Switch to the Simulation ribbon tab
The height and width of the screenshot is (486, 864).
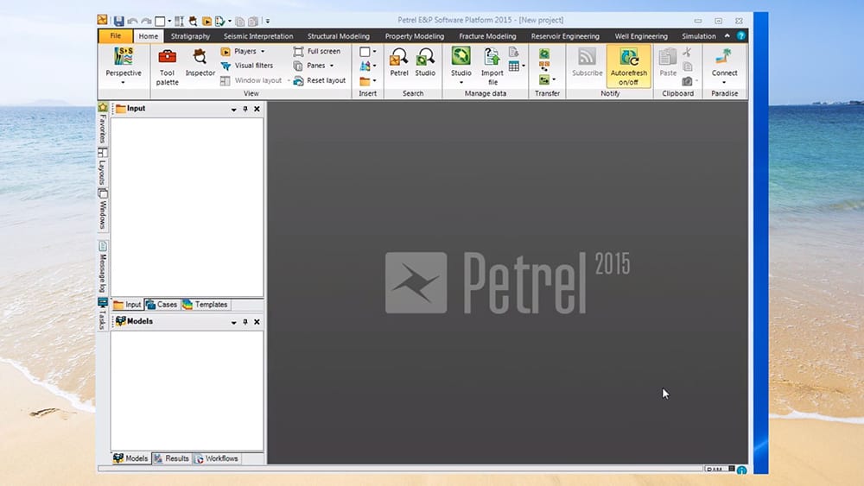[x=699, y=36]
